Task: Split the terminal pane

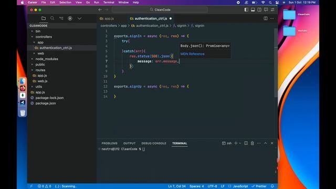Action: [246, 143]
